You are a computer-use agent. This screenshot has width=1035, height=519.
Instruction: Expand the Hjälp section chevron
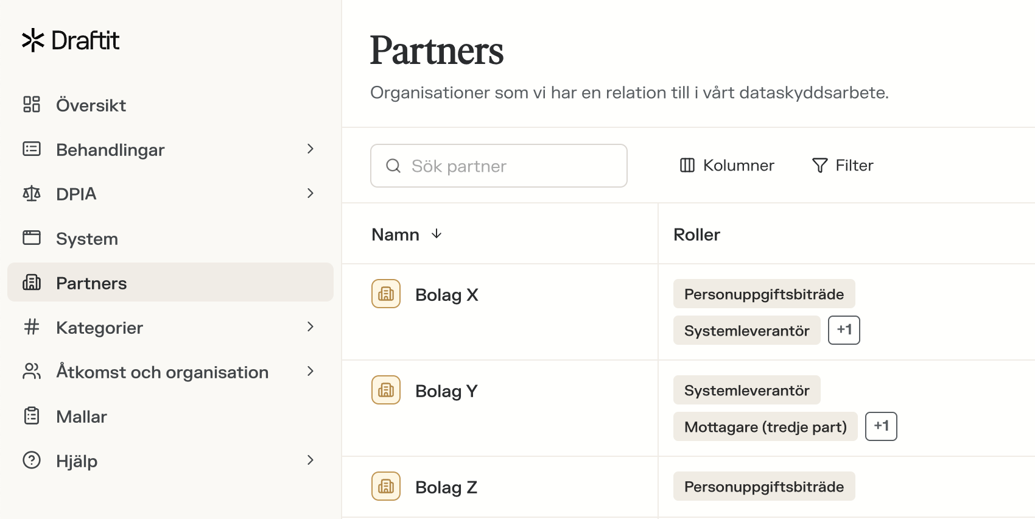click(310, 461)
